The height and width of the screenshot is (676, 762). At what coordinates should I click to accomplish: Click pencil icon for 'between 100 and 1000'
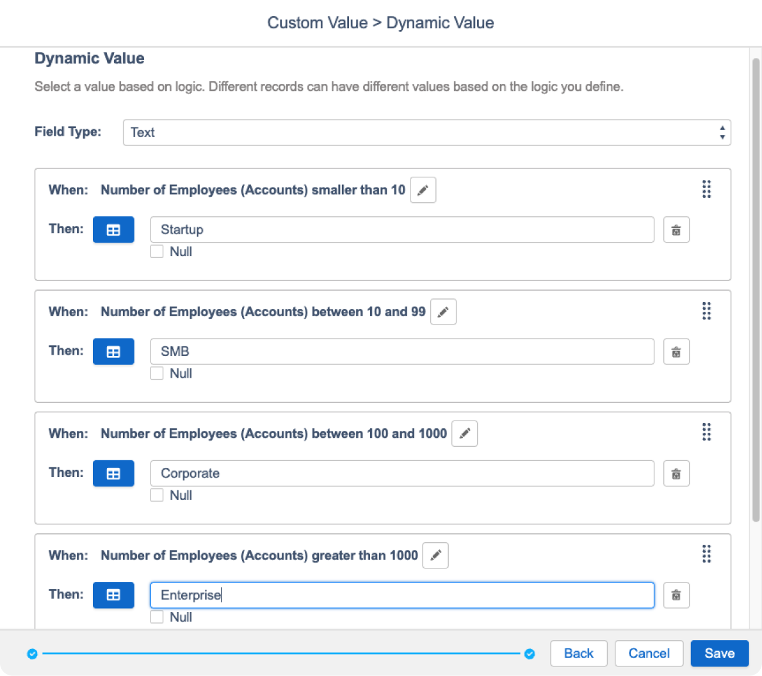pos(464,433)
